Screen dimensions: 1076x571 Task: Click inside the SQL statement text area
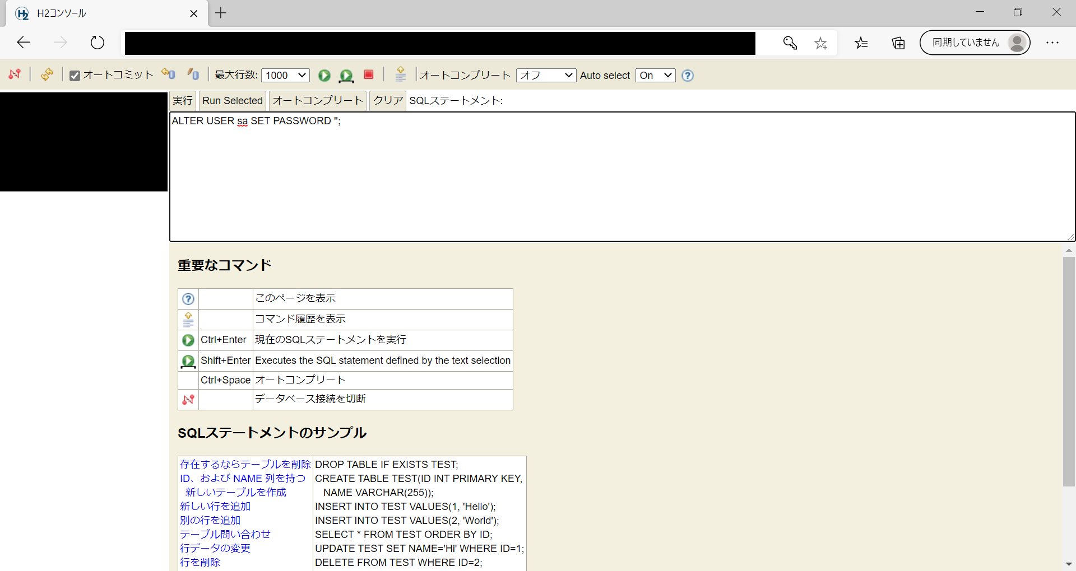point(622,177)
